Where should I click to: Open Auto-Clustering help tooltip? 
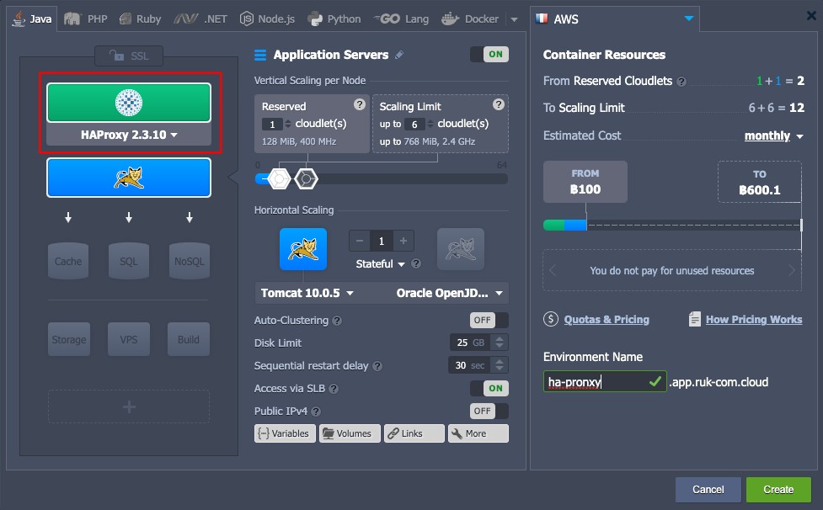[337, 321]
